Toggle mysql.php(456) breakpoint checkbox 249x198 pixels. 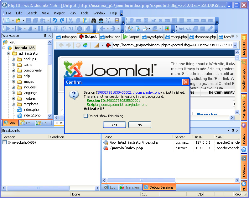point(5,142)
